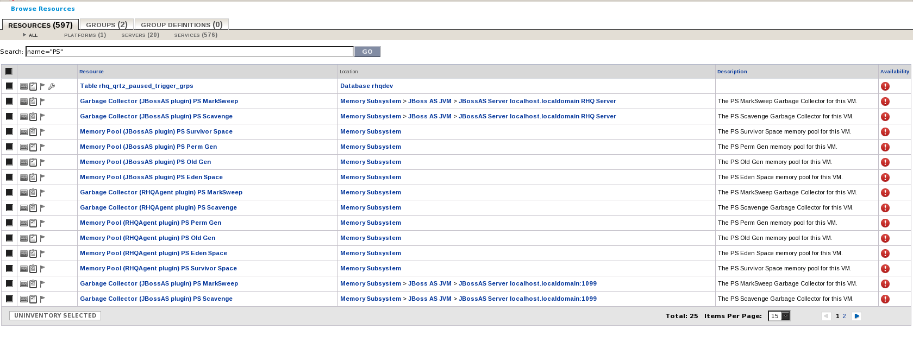Open inventory icon for JBossAS PS Survivor Space row
Viewport: 913px width, 342px height.
point(33,132)
